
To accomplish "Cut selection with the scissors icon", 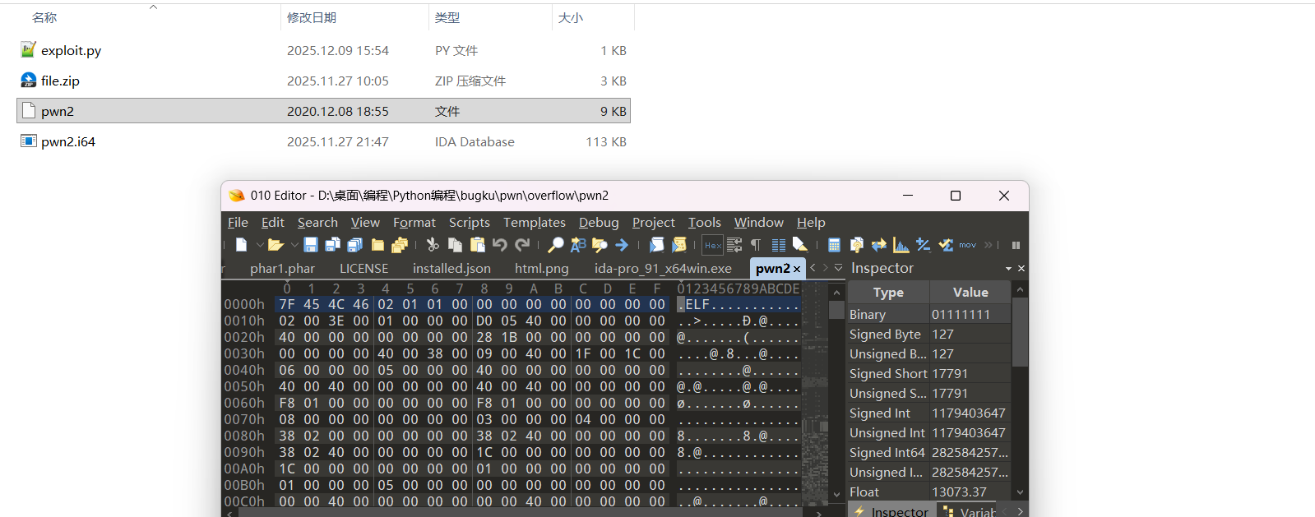I will [433, 245].
